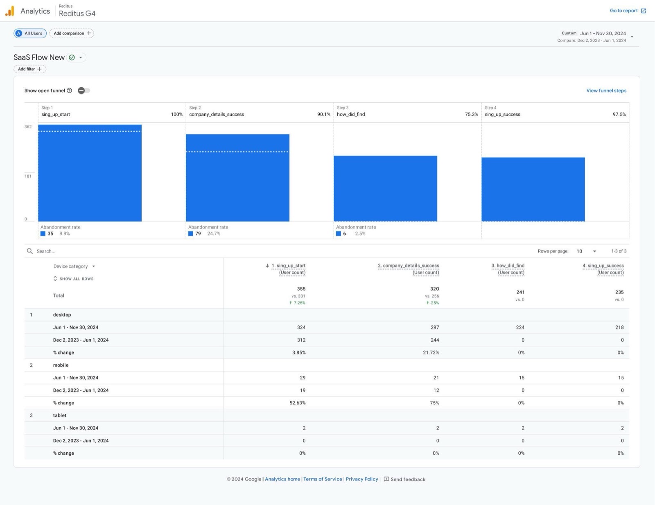The height and width of the screenshot is (505, 655).
Task: Click the Step 3 how_did_find funnel bar
Action: pyautogui.click(x=385, y=189)
